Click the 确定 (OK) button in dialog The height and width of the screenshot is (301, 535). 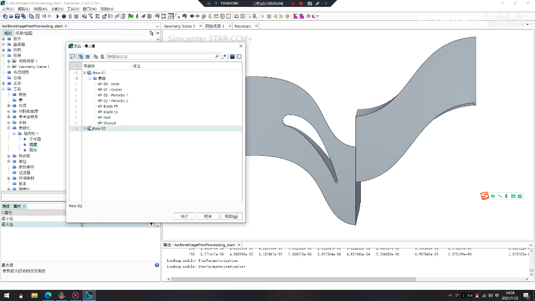click(x=184, y=216)
